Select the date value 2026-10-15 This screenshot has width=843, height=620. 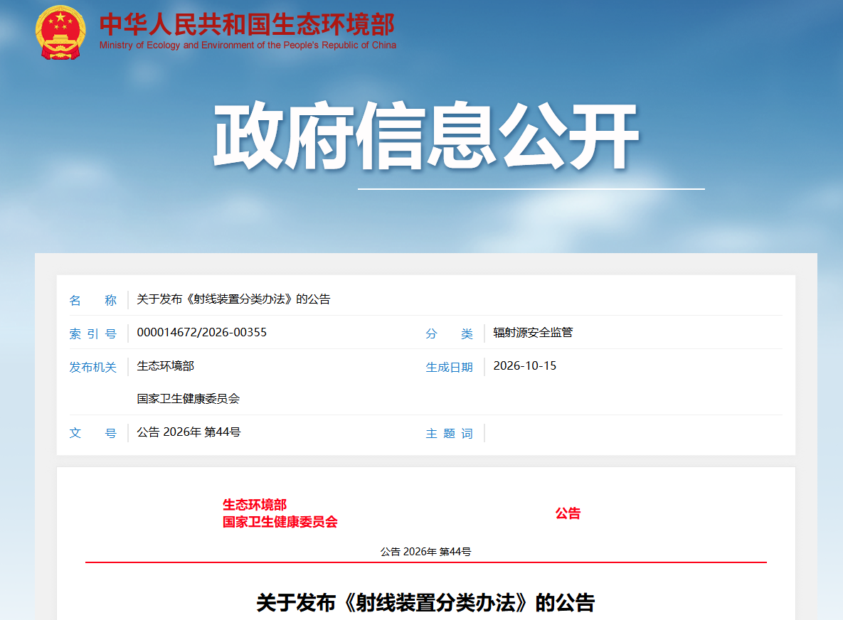(525, 366)
